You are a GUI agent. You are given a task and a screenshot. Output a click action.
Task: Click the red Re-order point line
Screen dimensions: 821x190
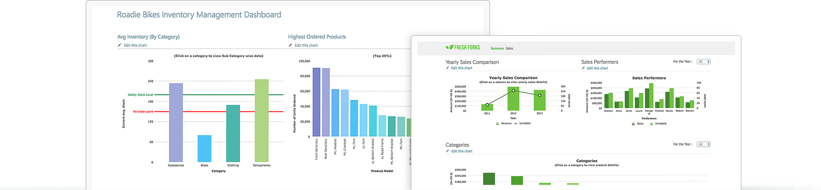(x=219, y=112)
